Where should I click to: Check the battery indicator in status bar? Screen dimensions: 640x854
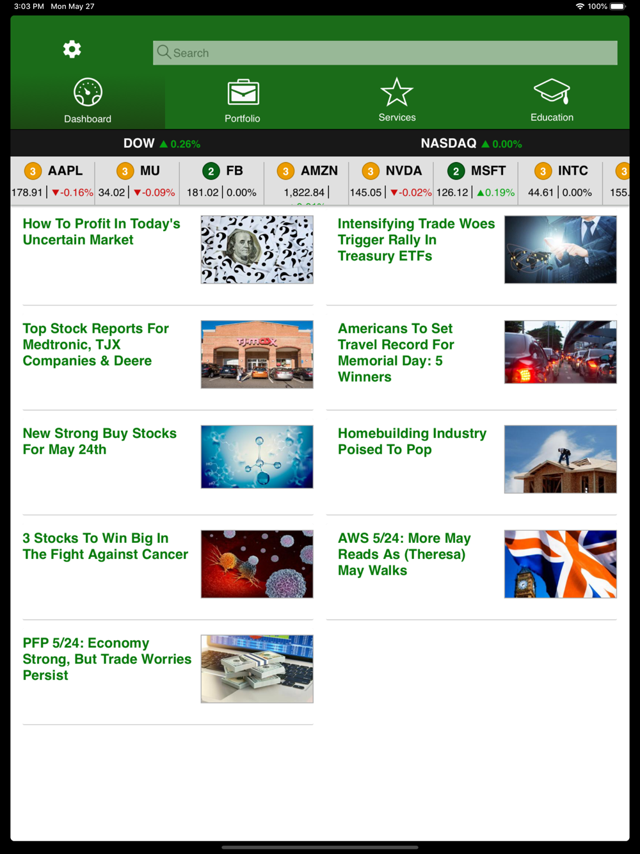(x=618, y=6)
